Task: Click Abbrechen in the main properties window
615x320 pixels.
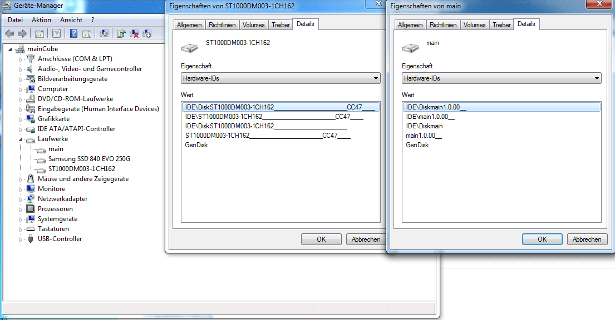Action: [587, 239]
